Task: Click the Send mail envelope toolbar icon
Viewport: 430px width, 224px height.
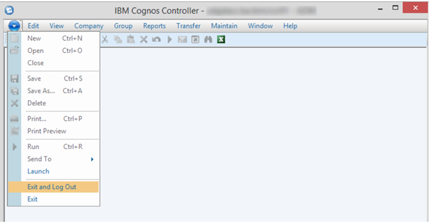Action: 182,39
